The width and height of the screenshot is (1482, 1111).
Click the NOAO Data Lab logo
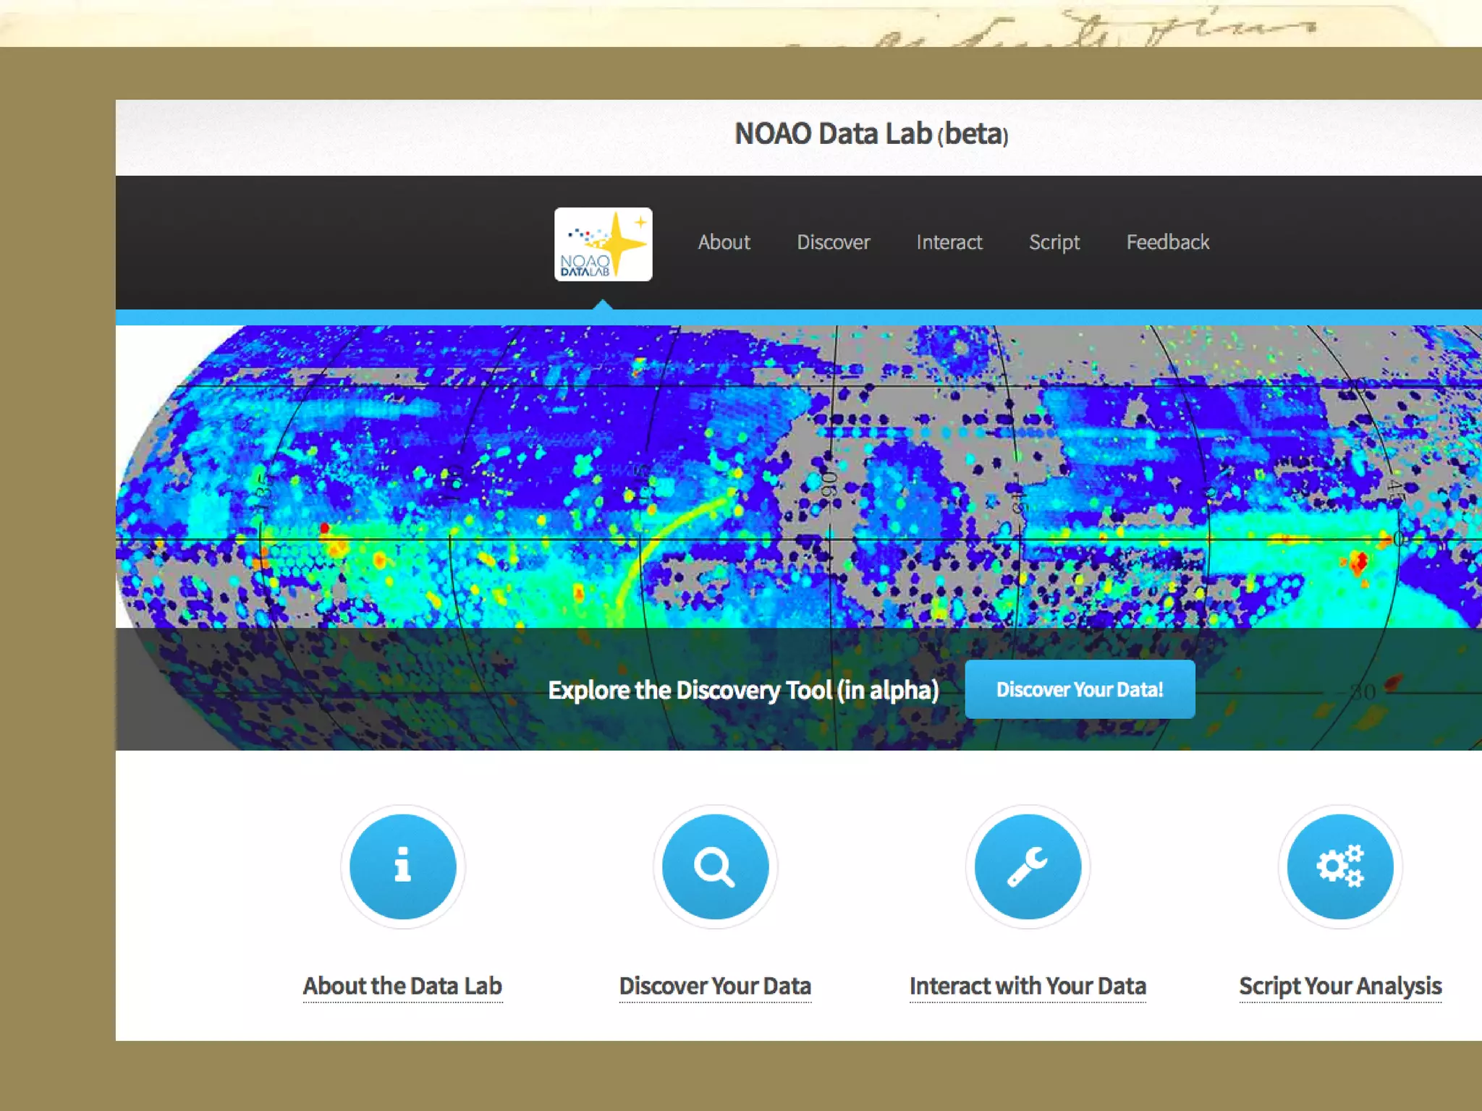coord(603,244)
